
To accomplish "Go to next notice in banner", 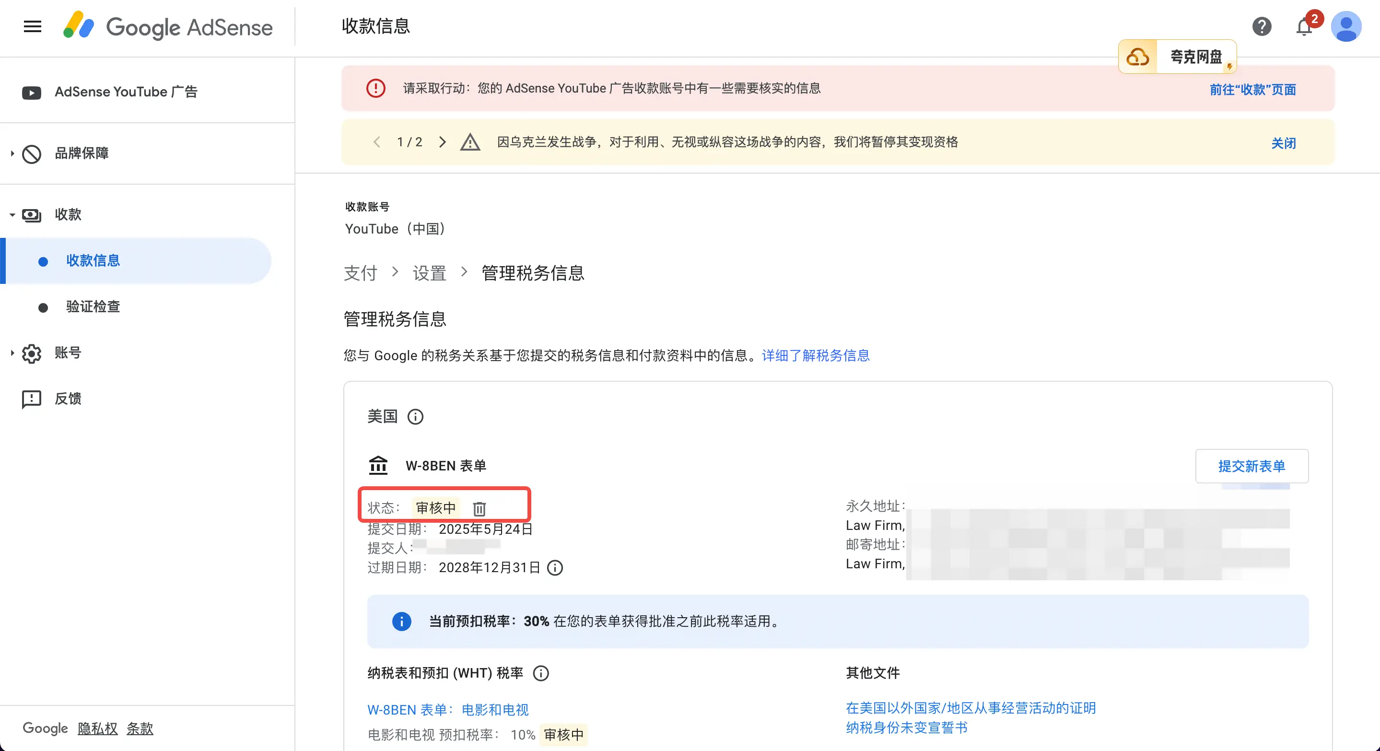I will click(443, 142).
